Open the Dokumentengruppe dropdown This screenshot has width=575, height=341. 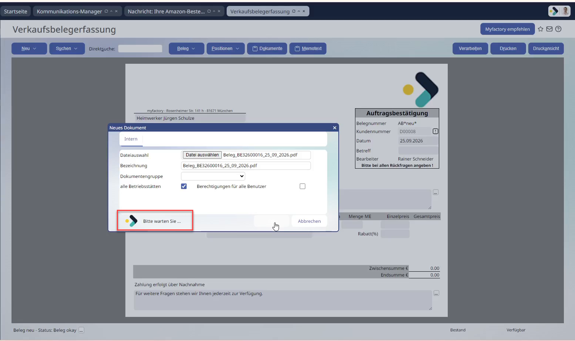click(213, 176)
